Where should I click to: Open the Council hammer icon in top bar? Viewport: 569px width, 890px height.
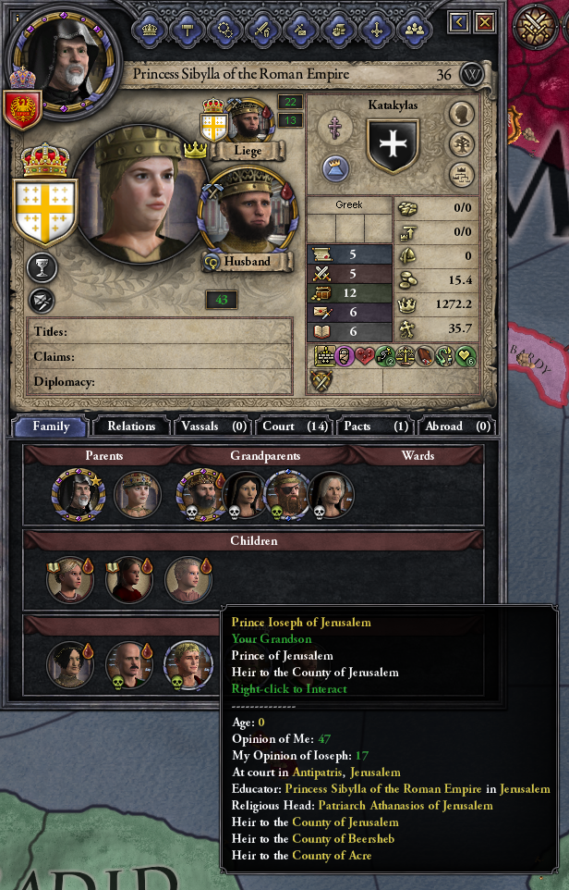(187, 29)
